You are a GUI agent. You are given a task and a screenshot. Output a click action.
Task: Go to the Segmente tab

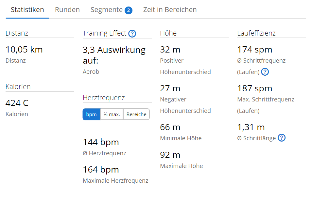107,10
